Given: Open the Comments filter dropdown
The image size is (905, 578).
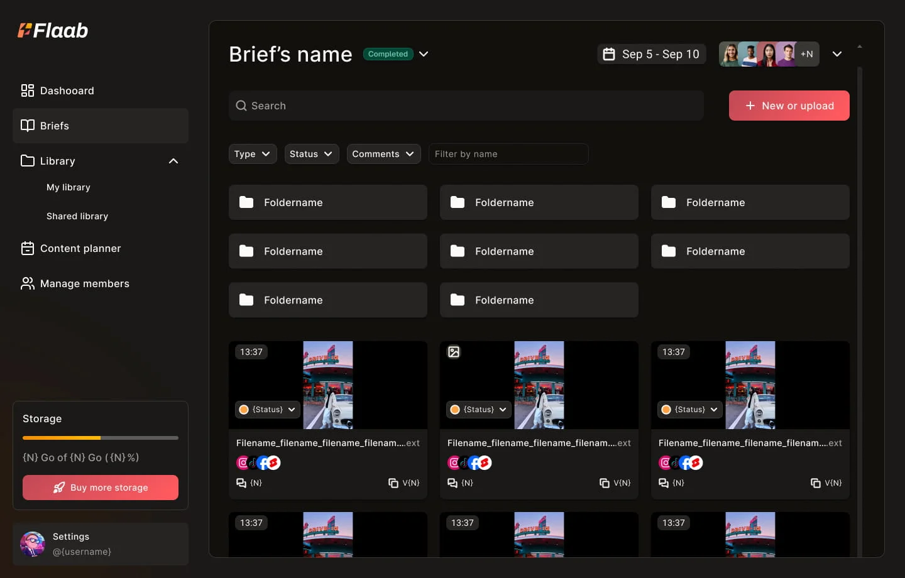Looking at the screenshot, I should coord(383,154).
